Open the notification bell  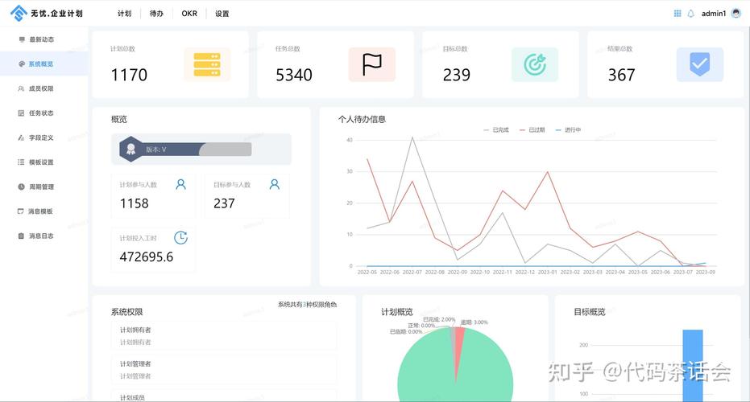[690, 14]
